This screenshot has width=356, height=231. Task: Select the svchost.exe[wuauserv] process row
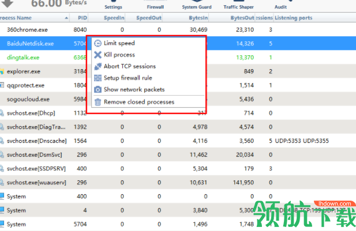click(x=178, y=183)
